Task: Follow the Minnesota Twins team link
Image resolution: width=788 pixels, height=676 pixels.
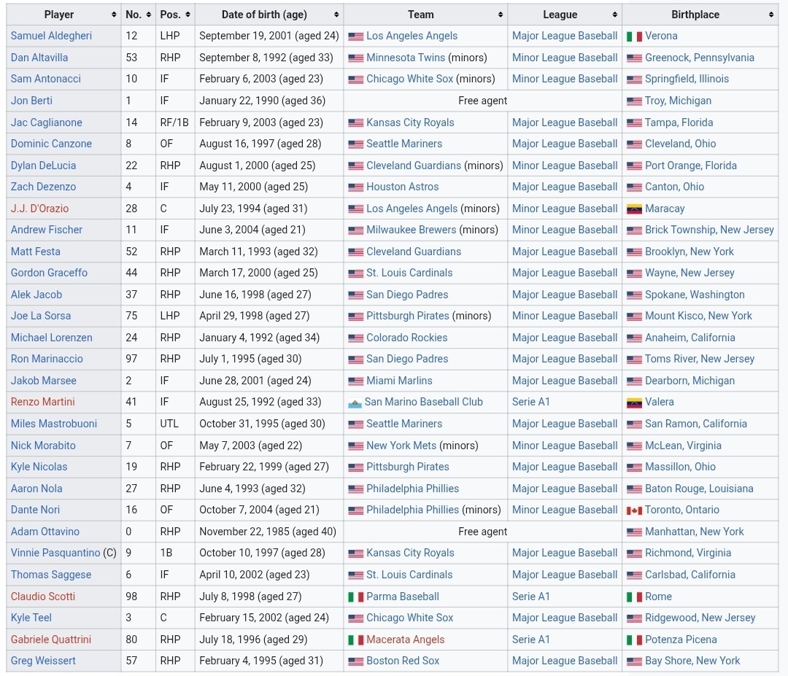Action: 406,58
